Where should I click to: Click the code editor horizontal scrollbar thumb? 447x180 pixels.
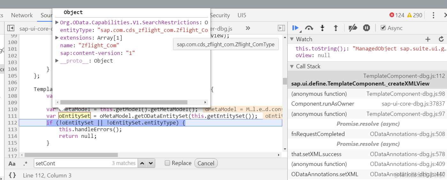pyautogui.click(x=71, y=155)
